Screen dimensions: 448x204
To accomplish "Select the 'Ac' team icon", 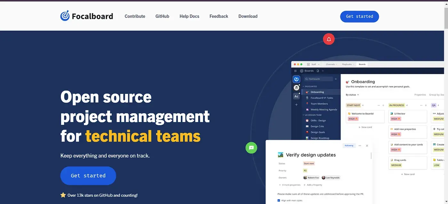I will [296, 96].
